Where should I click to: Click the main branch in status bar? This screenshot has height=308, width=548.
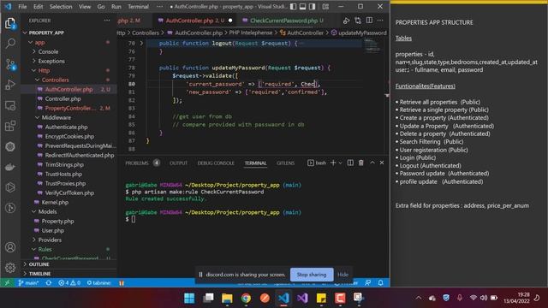click(28, 282)
